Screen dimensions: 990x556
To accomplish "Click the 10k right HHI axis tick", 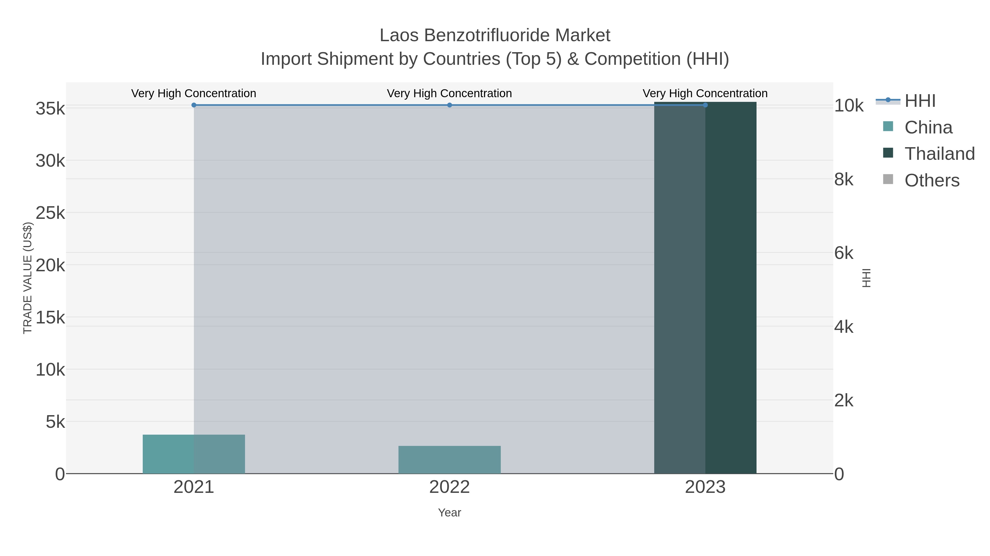I will coord(849,105).
